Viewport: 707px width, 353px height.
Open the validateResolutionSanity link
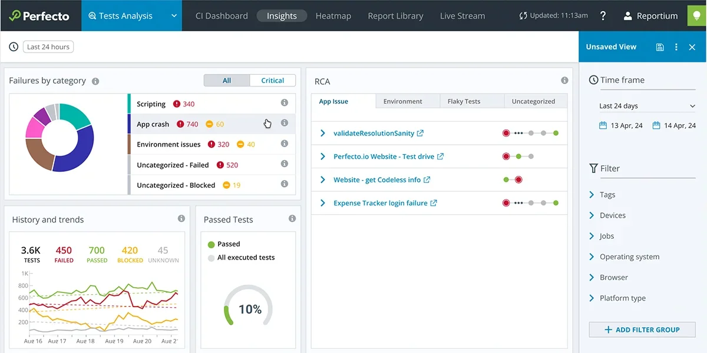374,134
